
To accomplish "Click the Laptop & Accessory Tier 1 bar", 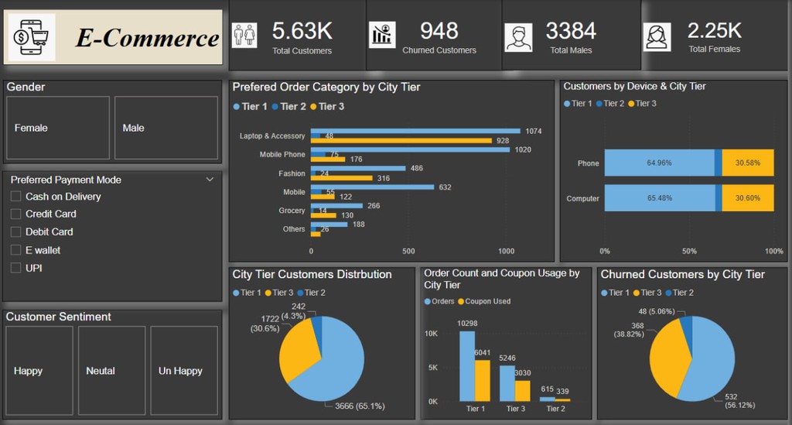I will (415, 131).
